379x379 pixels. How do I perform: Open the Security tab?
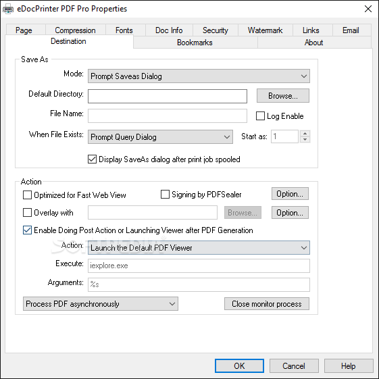point(215,30)
